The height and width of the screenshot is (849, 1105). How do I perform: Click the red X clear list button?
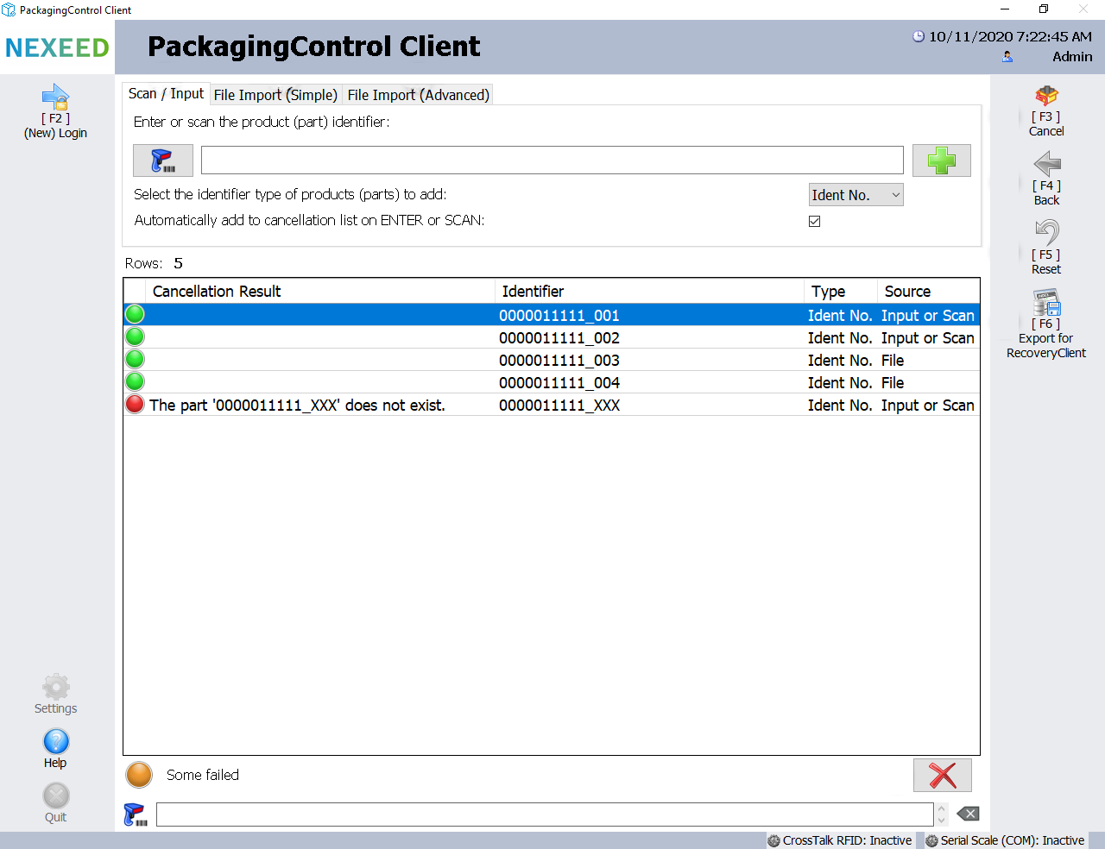point(942,775)
